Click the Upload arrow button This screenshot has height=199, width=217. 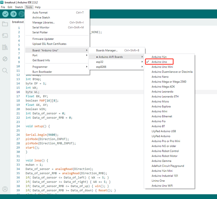pyautogui.click(x=14, y=14)
